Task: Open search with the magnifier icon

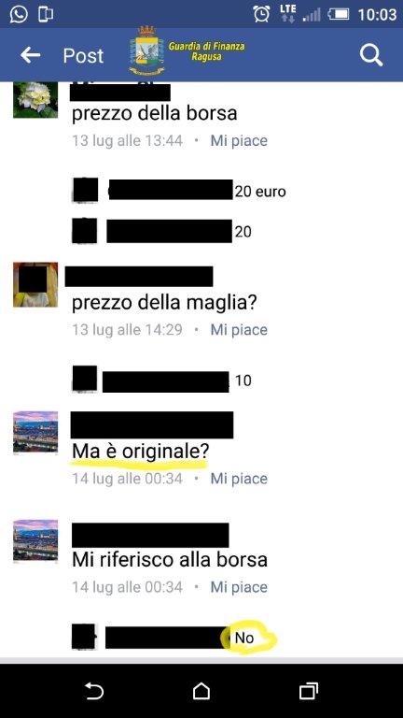Action: pos(371,55)
